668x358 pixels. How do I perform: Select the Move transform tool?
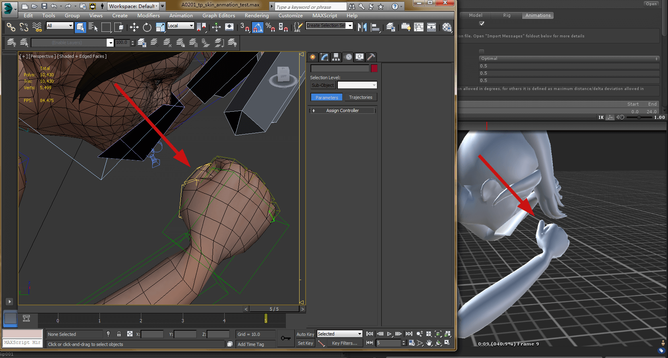pos(134,27)
